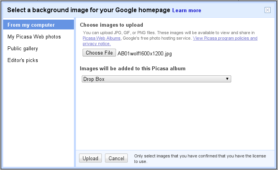Click the Images will be added to this Picasa album label

133,69
